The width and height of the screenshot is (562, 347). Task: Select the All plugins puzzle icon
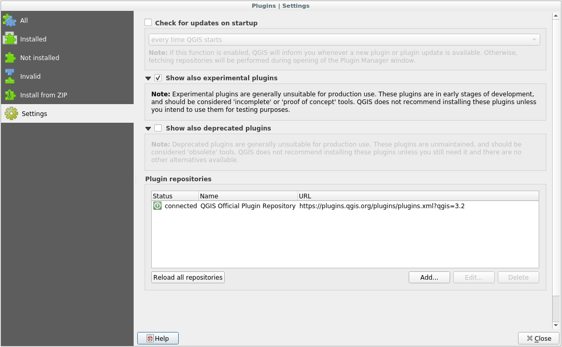pos(10,20)
